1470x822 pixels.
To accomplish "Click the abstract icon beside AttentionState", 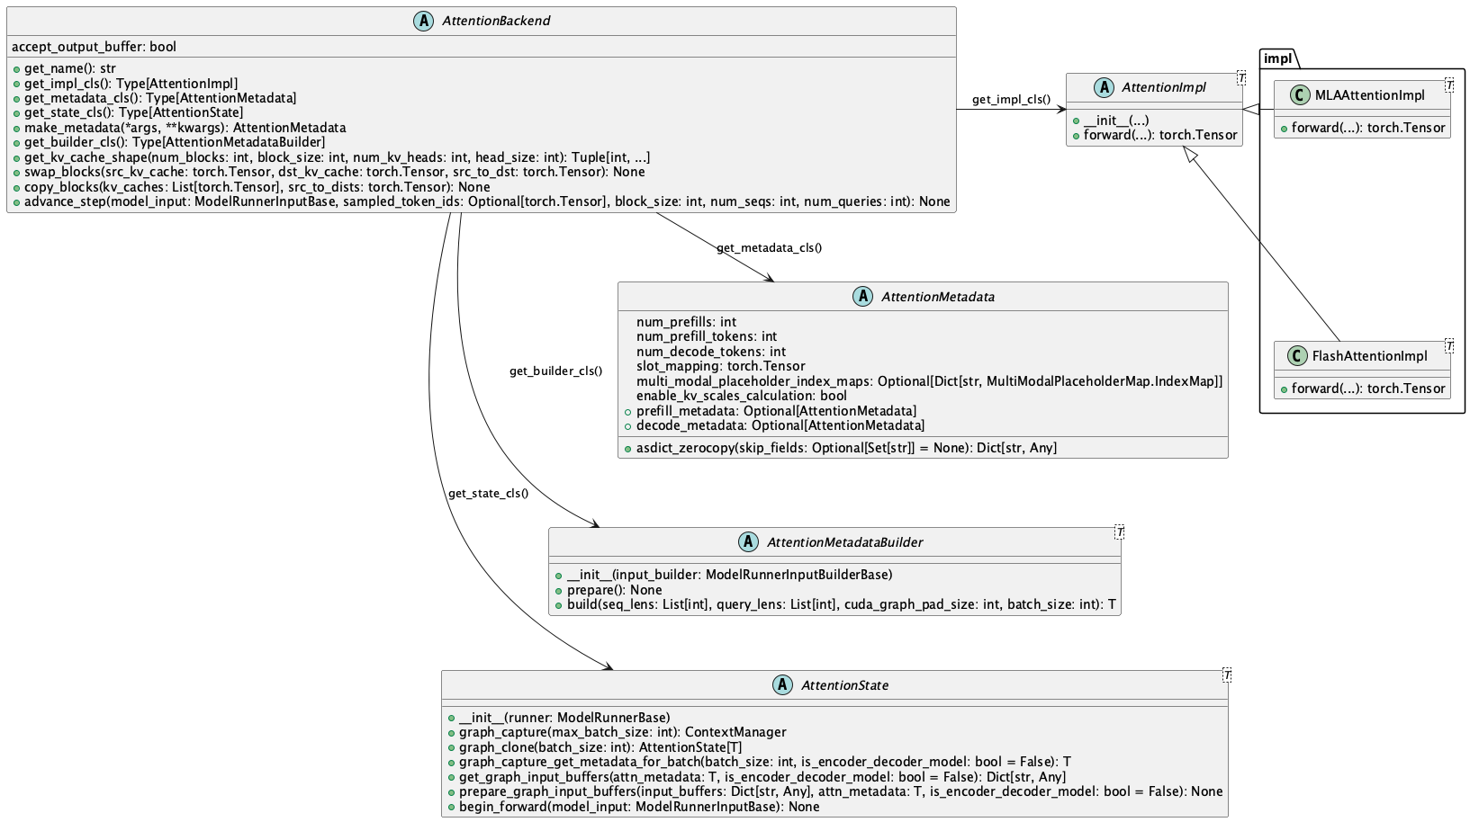I will tap(782, 685).
